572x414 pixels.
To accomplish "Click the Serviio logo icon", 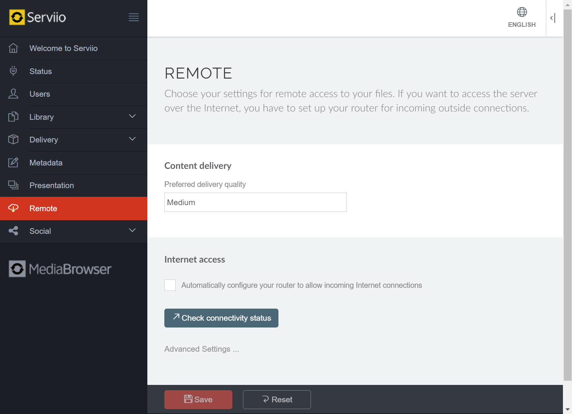I will tap(17, 17).
